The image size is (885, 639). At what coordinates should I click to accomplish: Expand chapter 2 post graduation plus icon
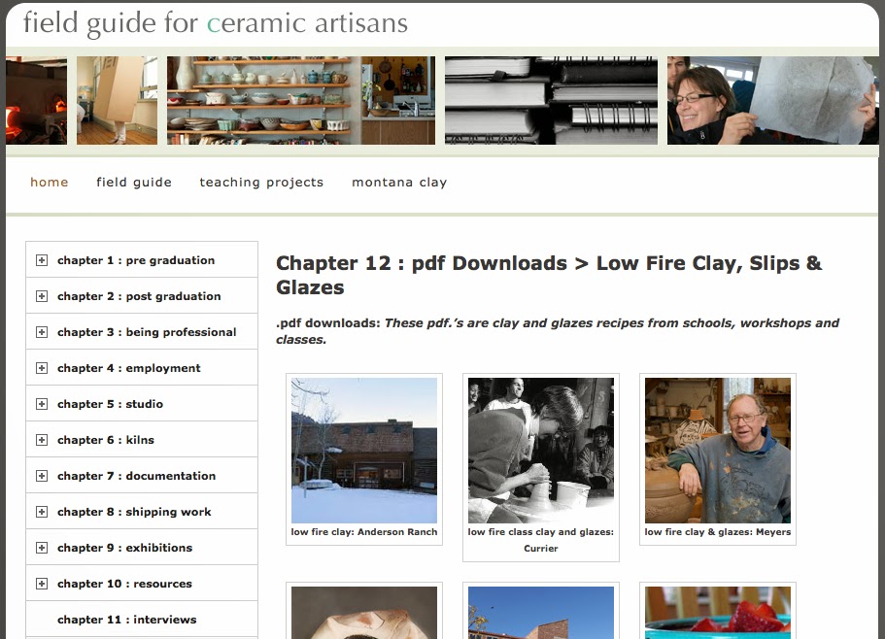[42, 296]
